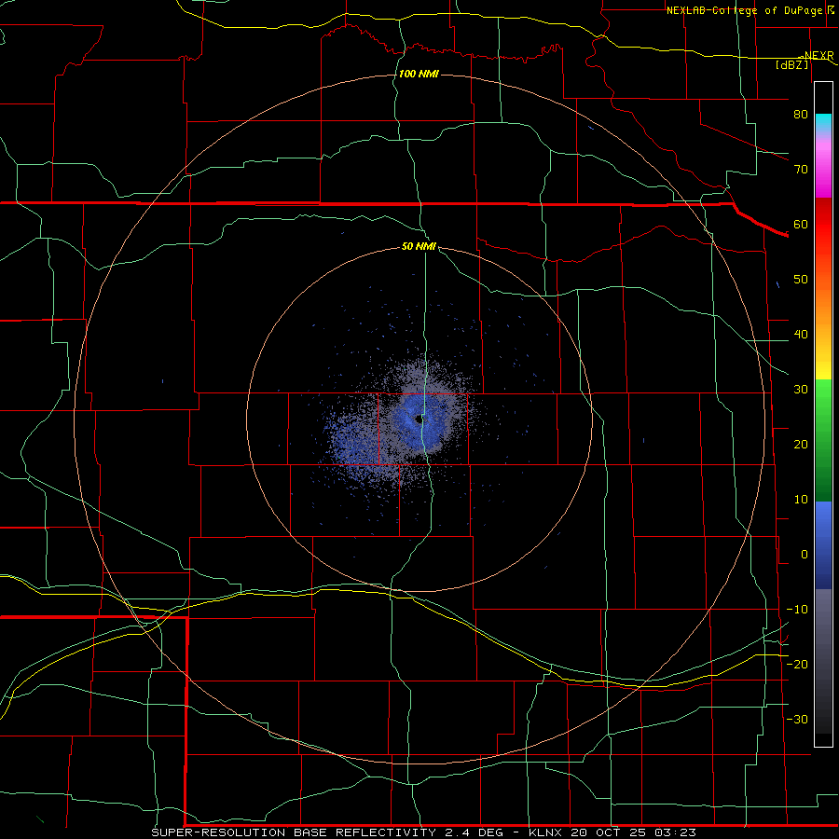Select the 50 value on dBZ scale
Image resolution: width=839 pixels, height=839 pixels.
tap(801, 280)
